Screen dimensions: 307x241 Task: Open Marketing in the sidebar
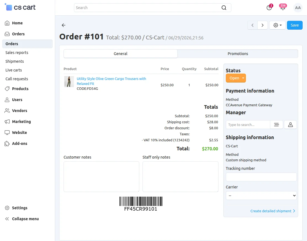tap(21, 122)
